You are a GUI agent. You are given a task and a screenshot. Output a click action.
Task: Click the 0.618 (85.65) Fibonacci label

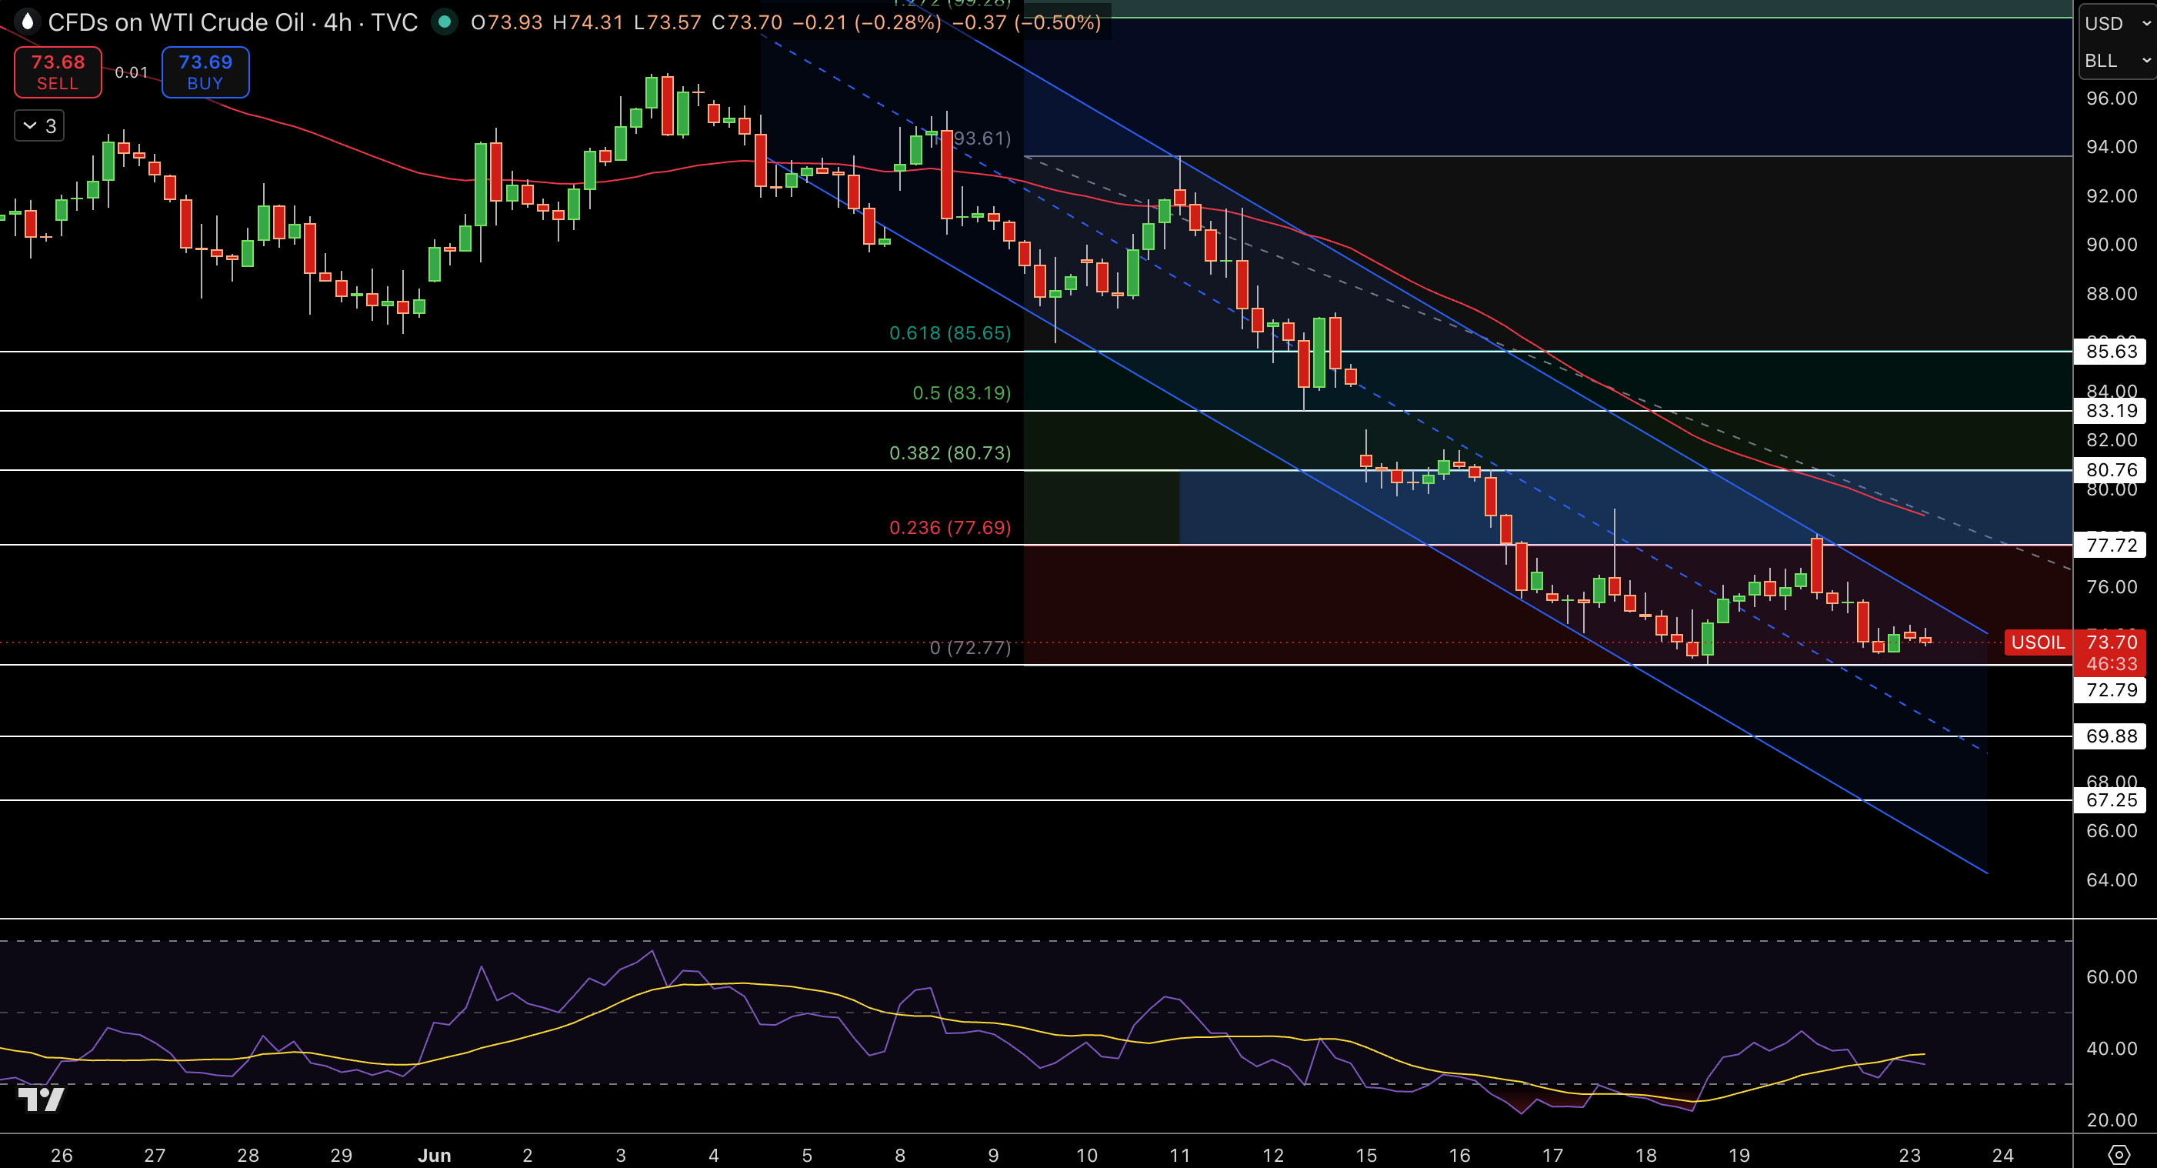[949, 333]
